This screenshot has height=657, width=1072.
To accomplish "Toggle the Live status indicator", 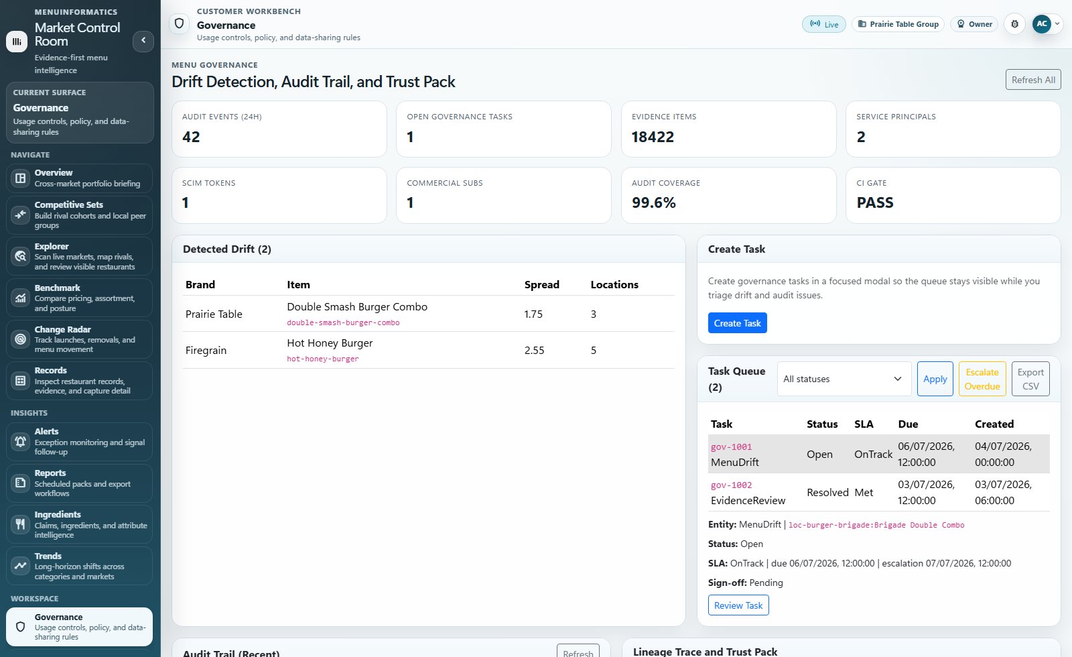I will (x=824, y=24).
